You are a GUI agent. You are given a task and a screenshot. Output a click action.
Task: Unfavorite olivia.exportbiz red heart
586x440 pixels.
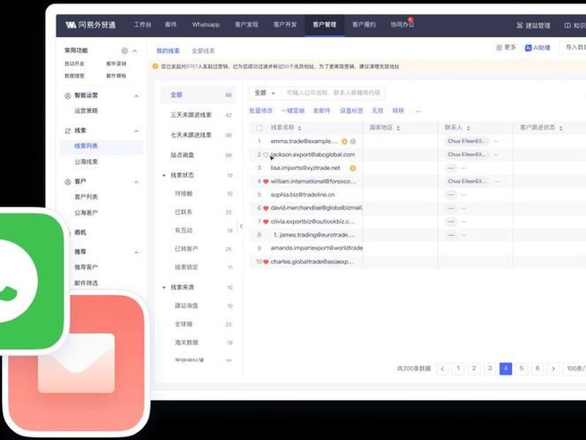click(x=266, y=222)
